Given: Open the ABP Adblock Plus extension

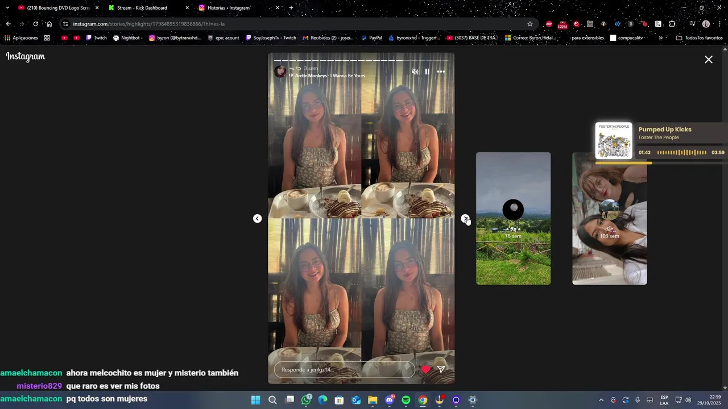Looking at the screenshot, I should click(549, 24).
